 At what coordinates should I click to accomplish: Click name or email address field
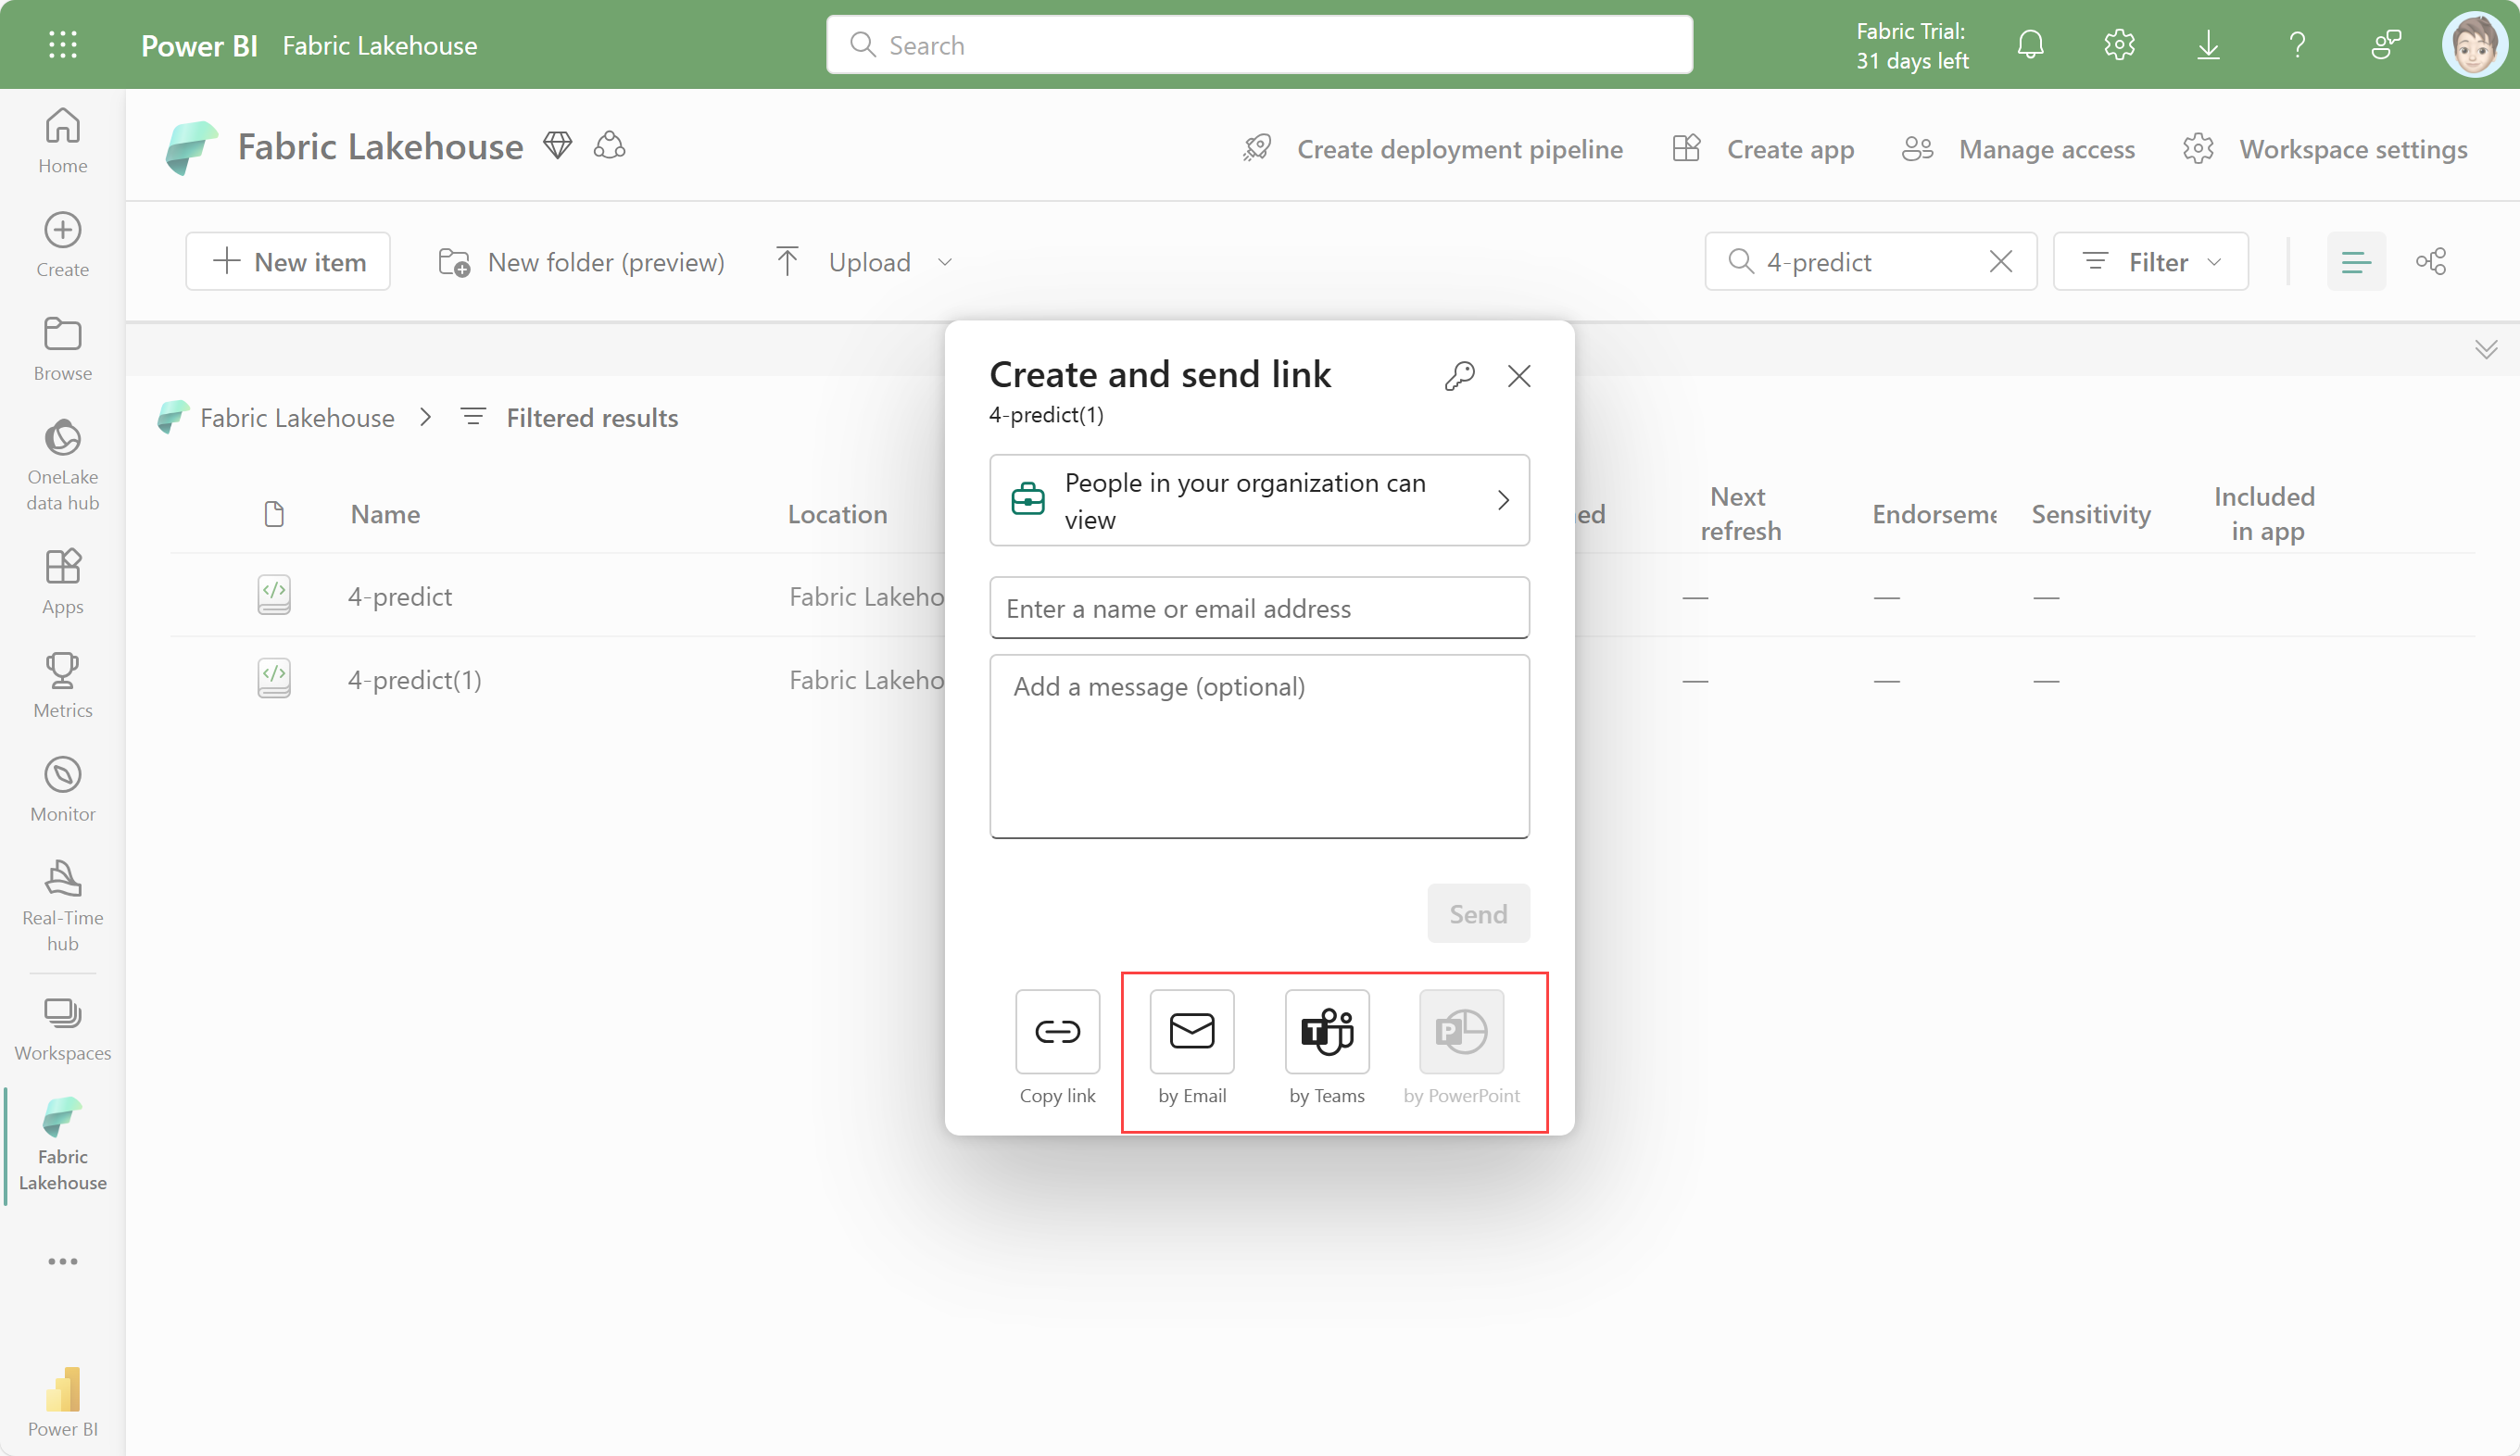1259,608
